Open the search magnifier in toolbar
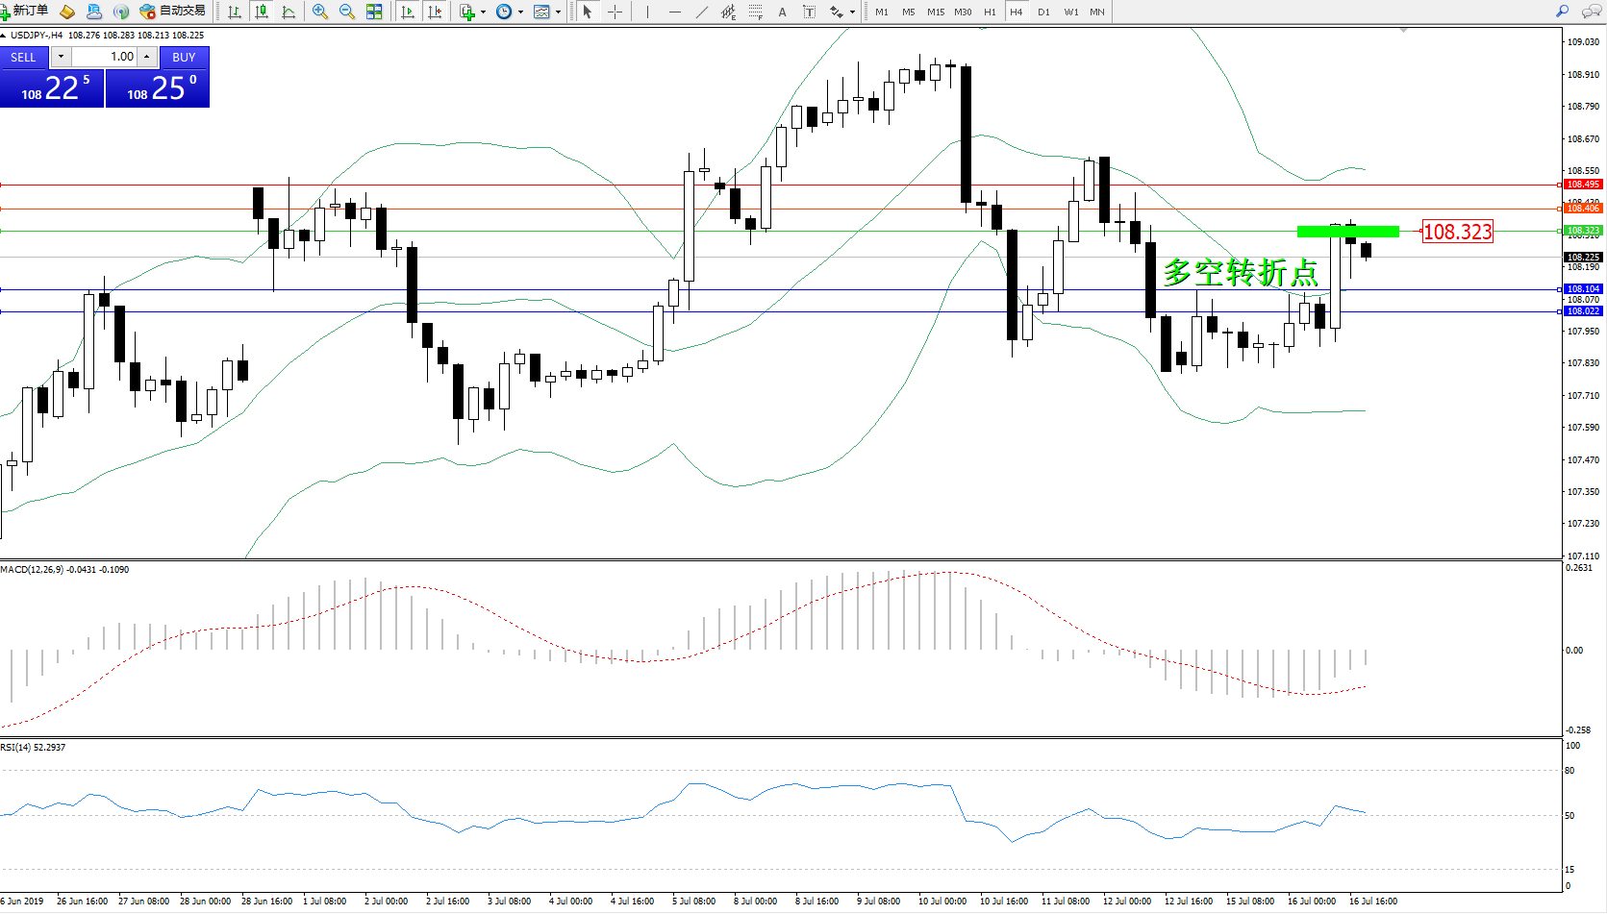The width and height of the screenshot is (1607, 914). click(1562, 12)
